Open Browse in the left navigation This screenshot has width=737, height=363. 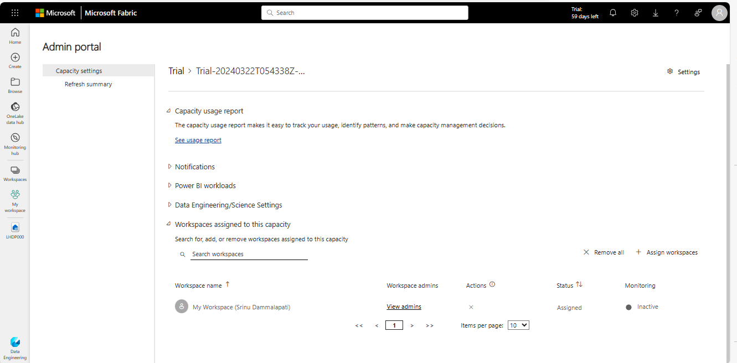(x=15, y=85)
